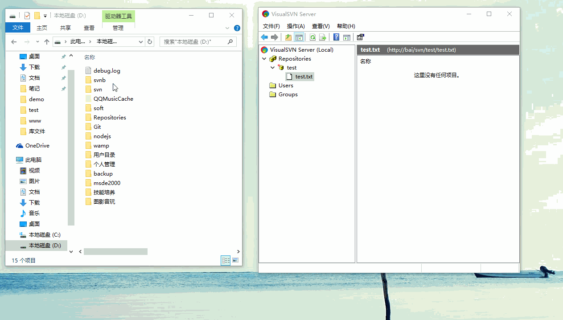The image size is (563, 320).
Task: Open Explorer 文件 ribbon tab
Action: 18,28
